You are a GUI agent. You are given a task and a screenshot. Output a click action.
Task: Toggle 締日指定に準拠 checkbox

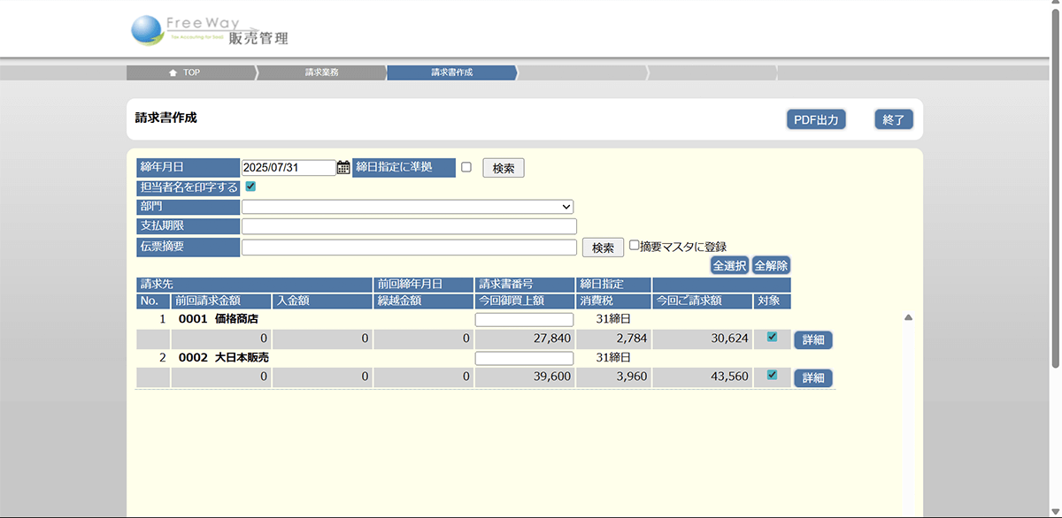(x=466, y=167)
